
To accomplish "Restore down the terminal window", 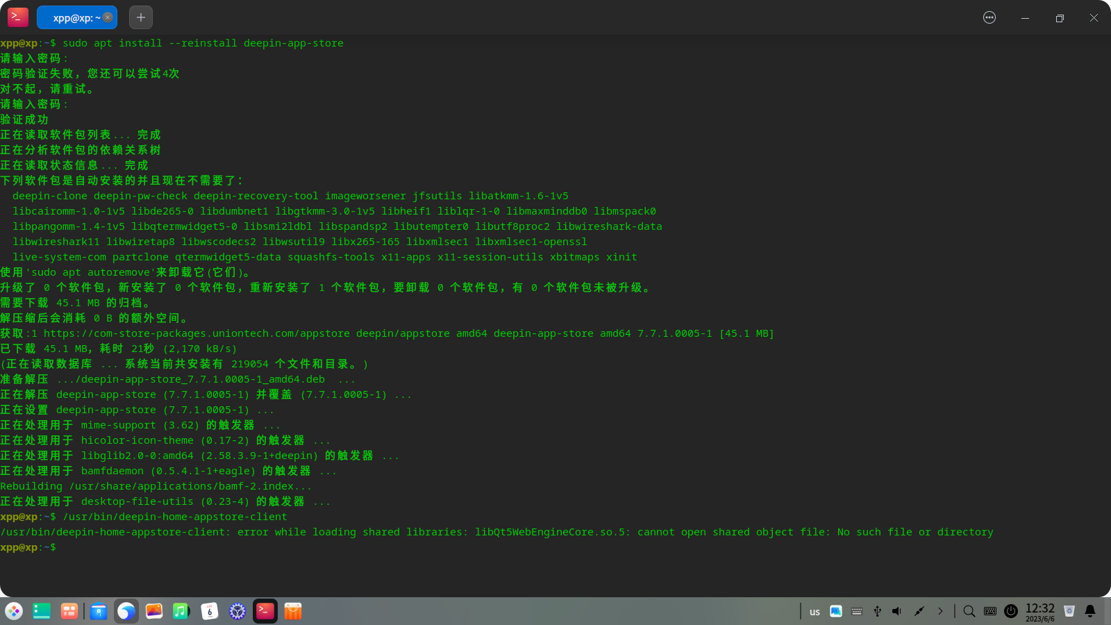I will [x=1060, y=18].
